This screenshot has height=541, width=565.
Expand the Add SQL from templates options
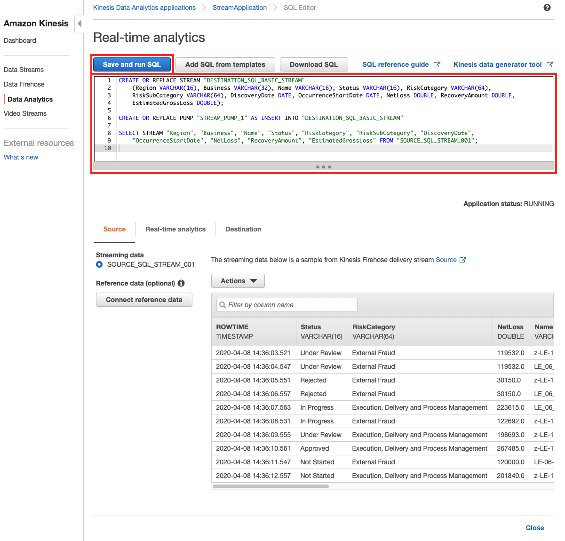225,64
